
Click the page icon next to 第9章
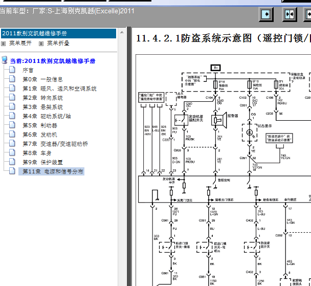[12, 162]
